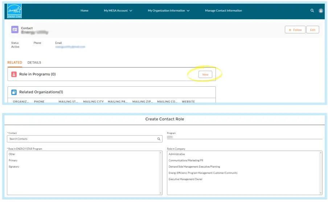
Task: Switch to the RELATED tab
Action: [x=15, y=62]
